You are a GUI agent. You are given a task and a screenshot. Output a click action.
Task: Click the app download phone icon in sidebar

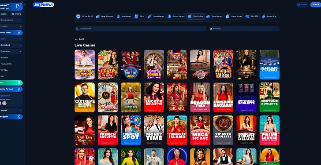coord(18,6)
